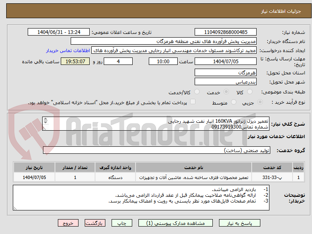Image resolution: width=312 pixels, height=234 pixels.
Task: Click the service name cell تعمیر محصولات فلزی
Action: click(x=194, y=177)
